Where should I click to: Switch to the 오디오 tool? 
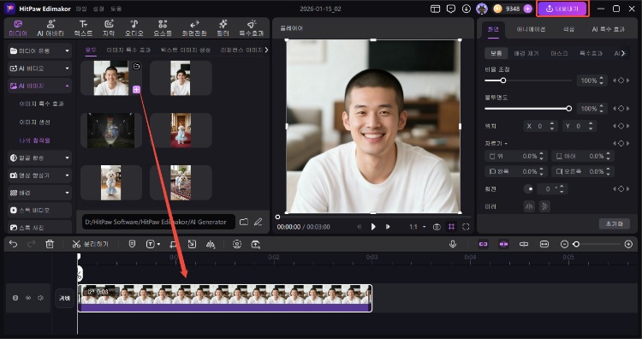[134, 28]
